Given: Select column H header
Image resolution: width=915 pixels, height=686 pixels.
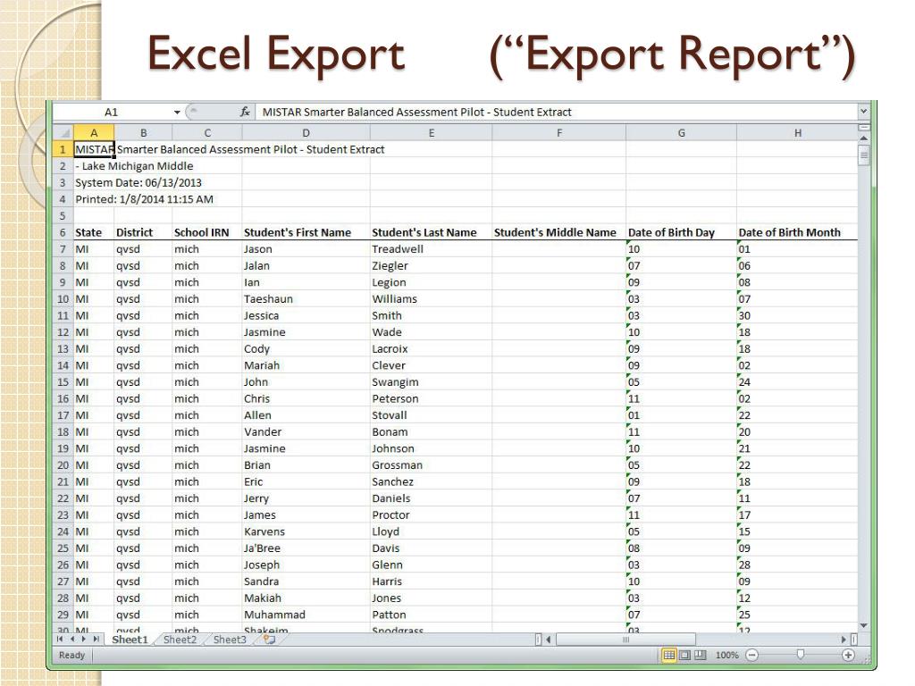Looking at the screenshot, I should coord(797,133).
